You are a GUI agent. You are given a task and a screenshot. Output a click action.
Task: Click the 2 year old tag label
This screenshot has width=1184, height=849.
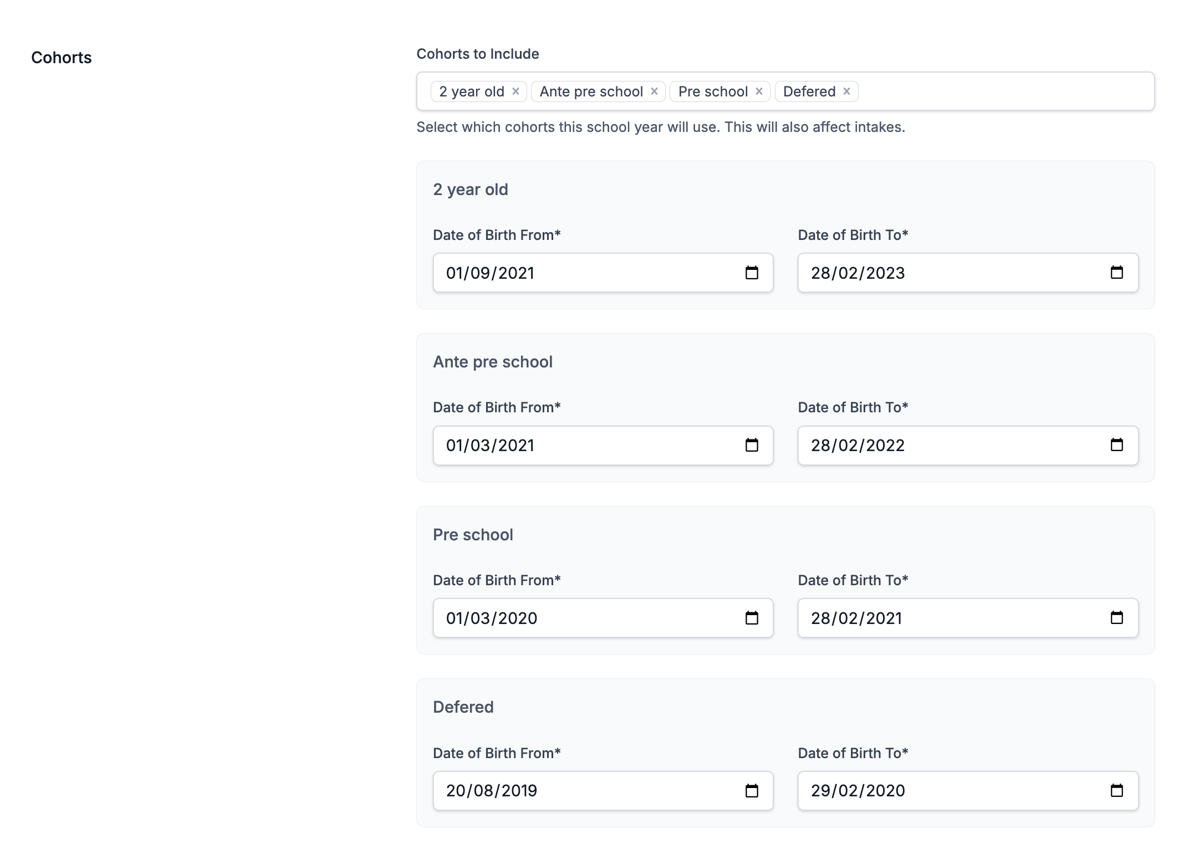coord(472,91)
